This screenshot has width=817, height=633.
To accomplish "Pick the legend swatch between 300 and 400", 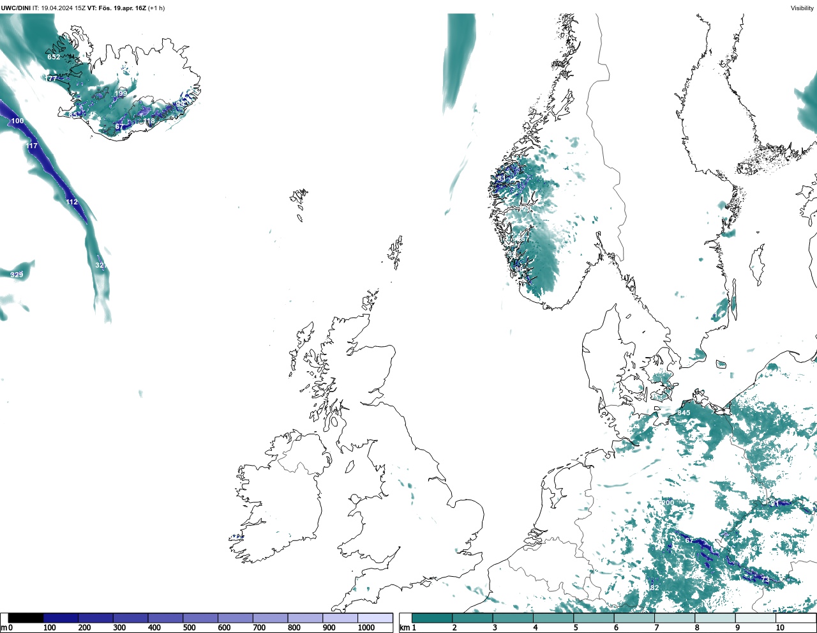I will [x=131, y=618].
